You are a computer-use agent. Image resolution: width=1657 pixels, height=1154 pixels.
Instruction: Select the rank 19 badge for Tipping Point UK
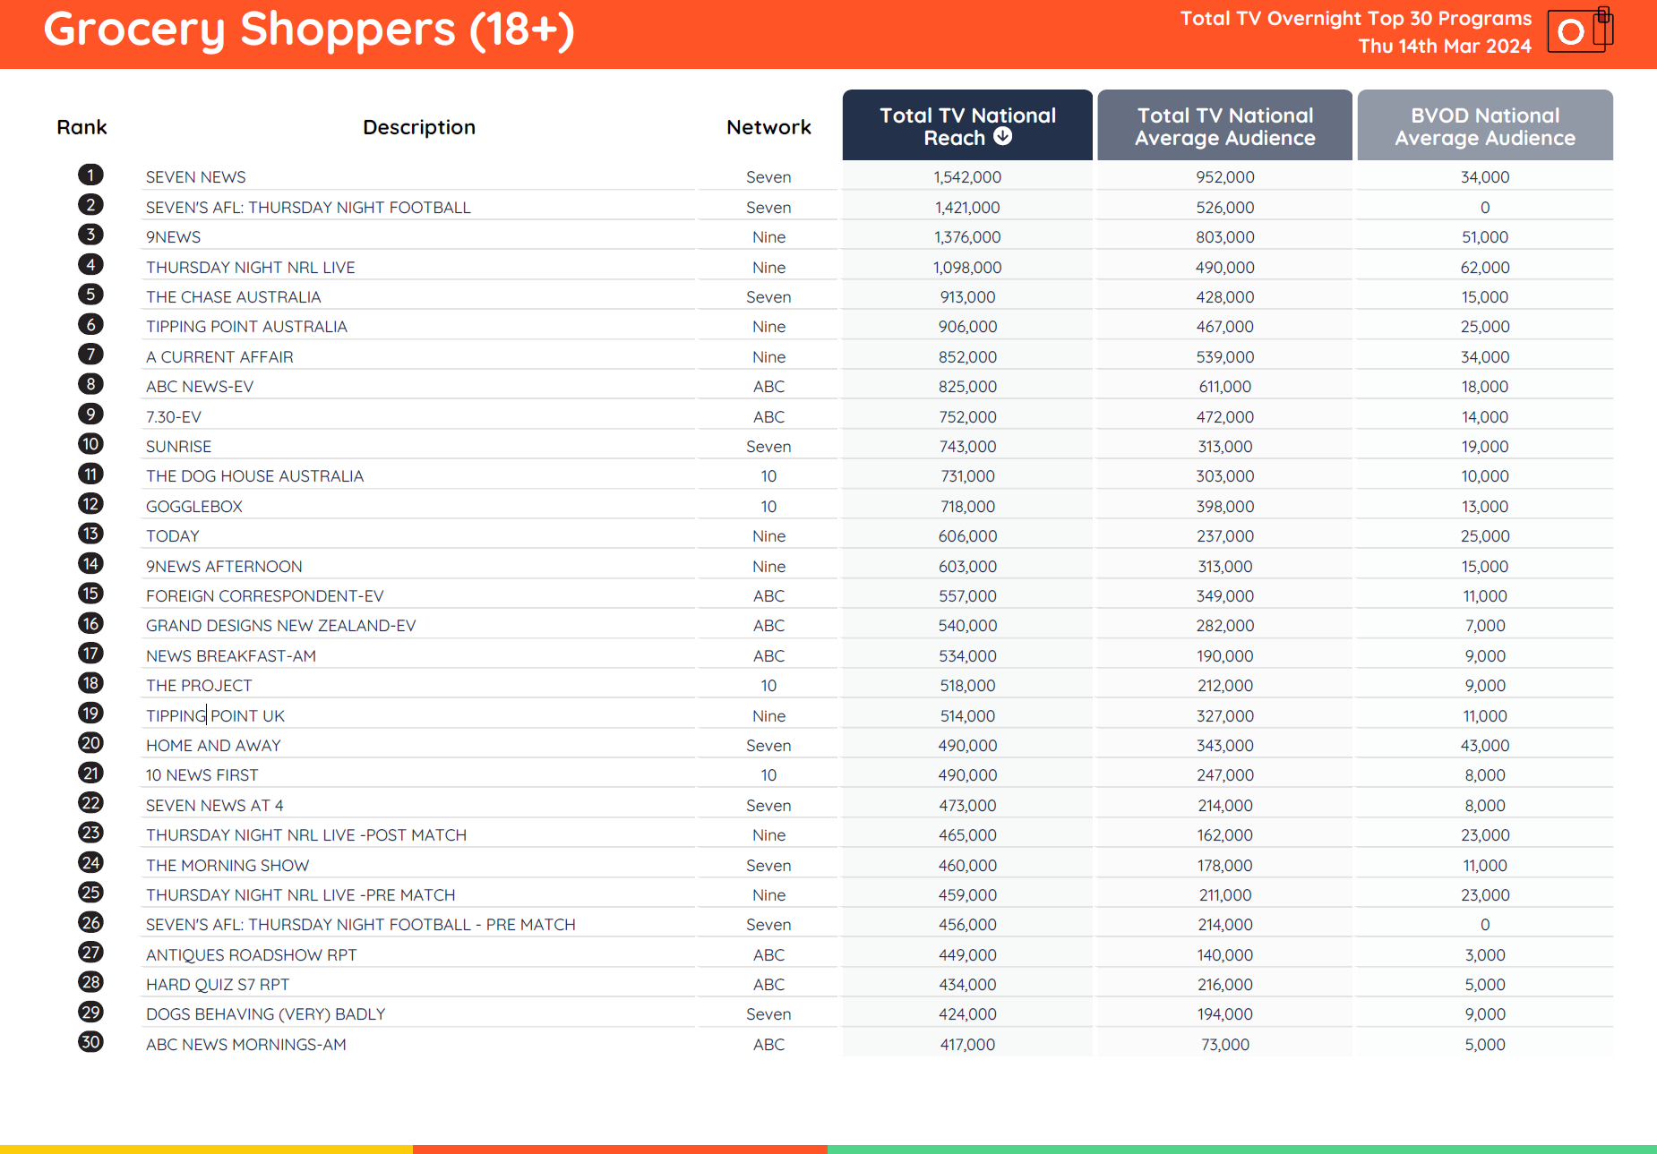(90, 714)
